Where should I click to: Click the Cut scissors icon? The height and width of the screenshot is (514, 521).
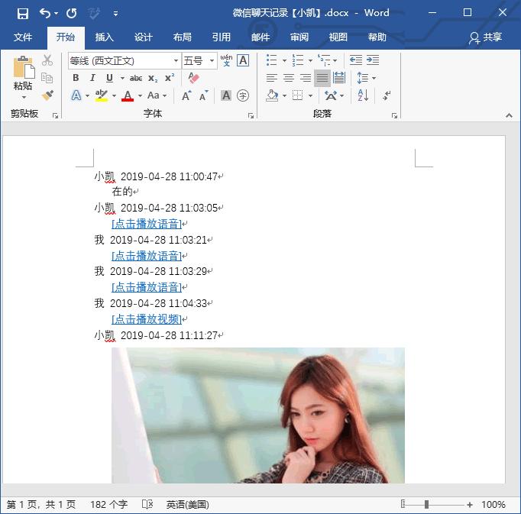47,60
